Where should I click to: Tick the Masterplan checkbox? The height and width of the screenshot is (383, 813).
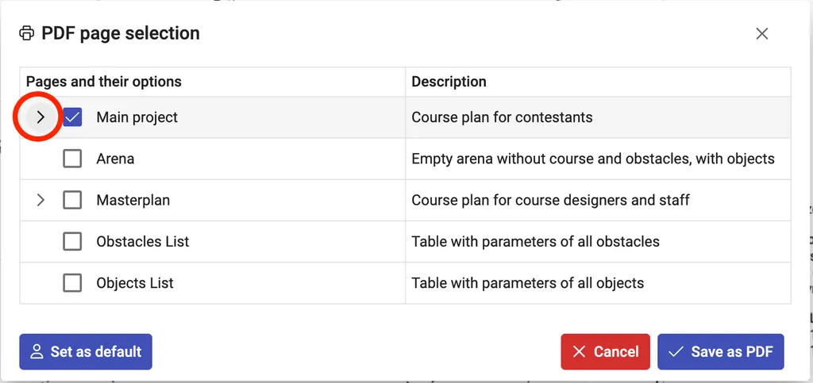point(72,201)
